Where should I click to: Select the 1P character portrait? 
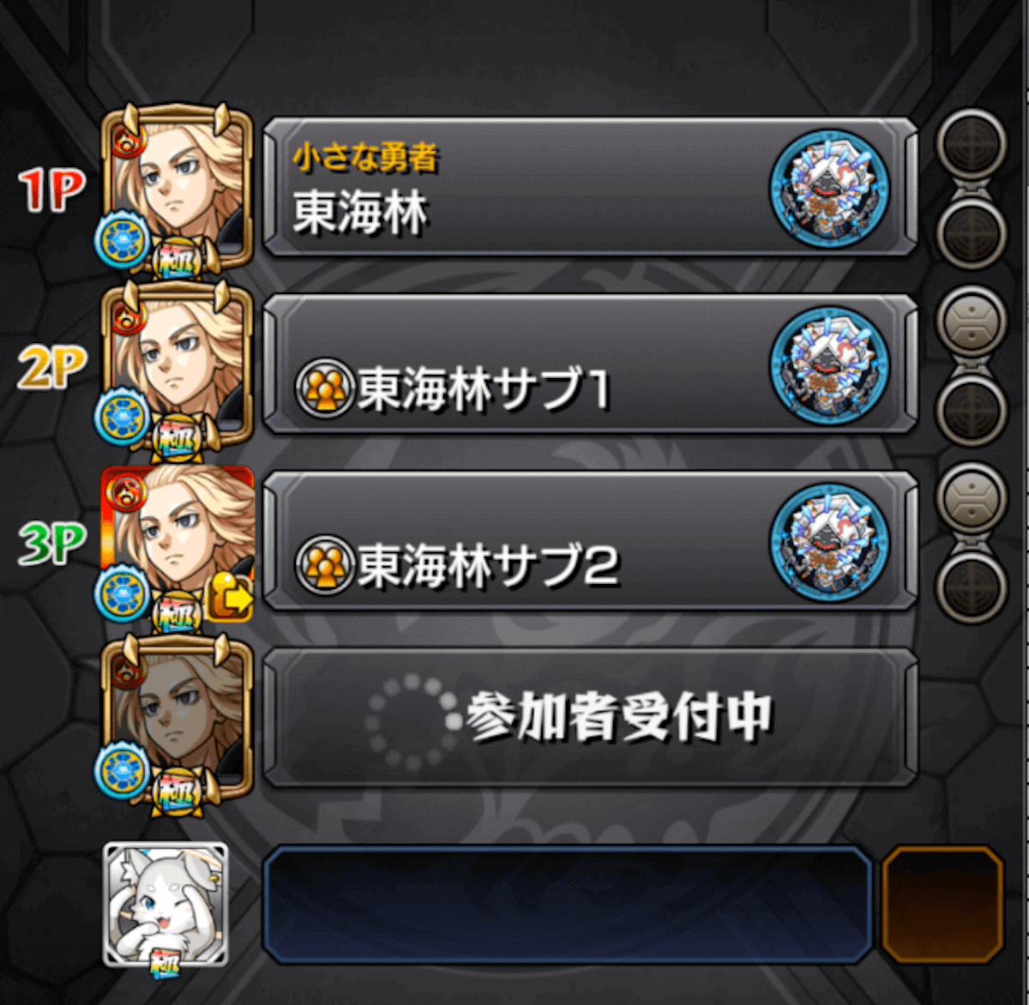[x=178, y=187]
